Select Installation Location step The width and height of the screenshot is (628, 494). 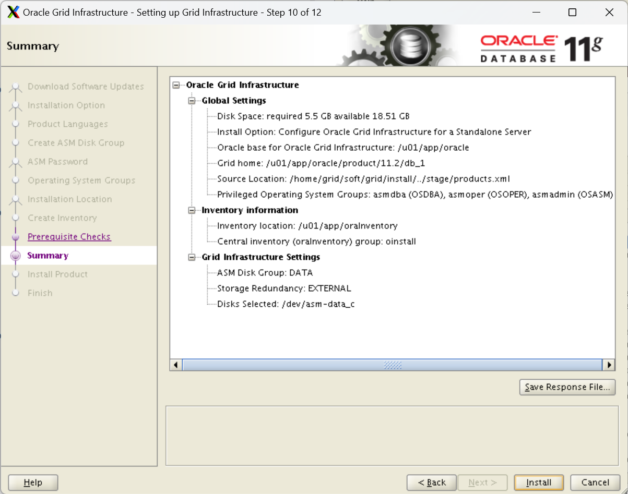pos(69,199)
